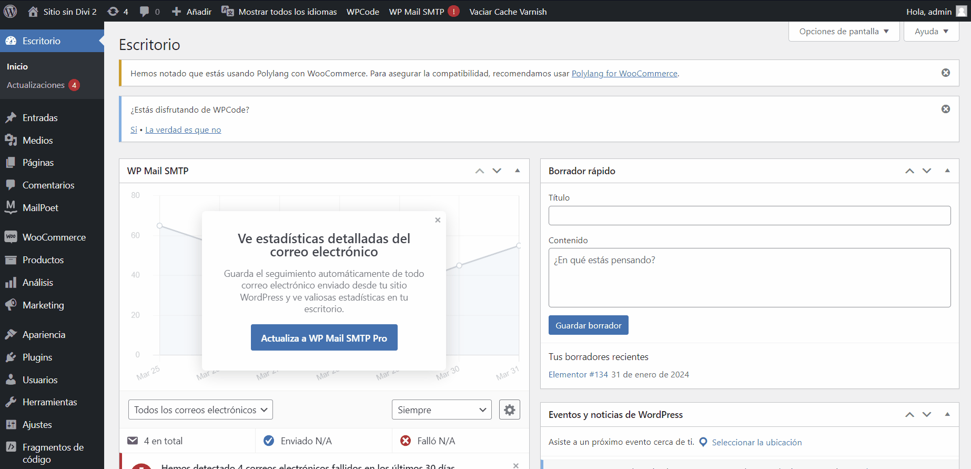The width and height of the screenshot is (971, 469).
Task: Click the Título input field
Action: pos(749,215)
